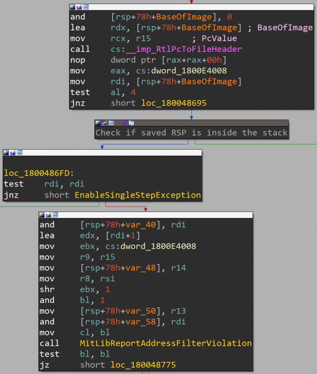Click third title icon on bottom code node
The width and height of the screenshot is (317, 374).
(x=55, y=215)
